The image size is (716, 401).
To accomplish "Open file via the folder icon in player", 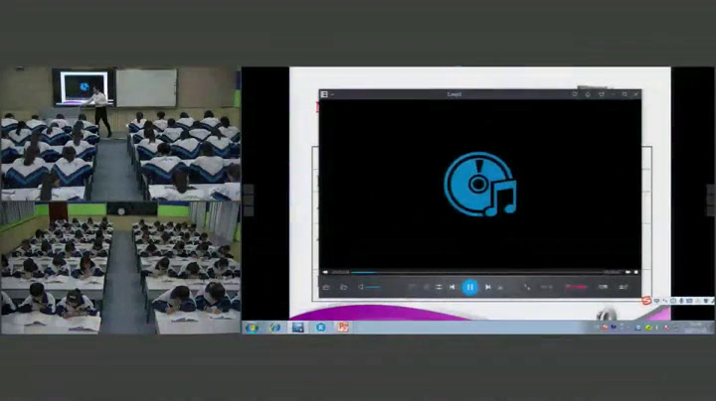I will (x=343, y=287).
